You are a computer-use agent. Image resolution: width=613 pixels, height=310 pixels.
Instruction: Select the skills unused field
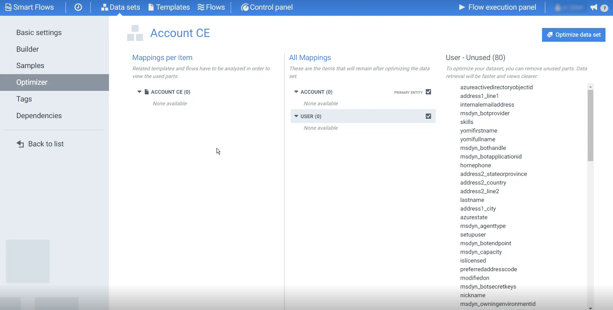coord(467,122)
